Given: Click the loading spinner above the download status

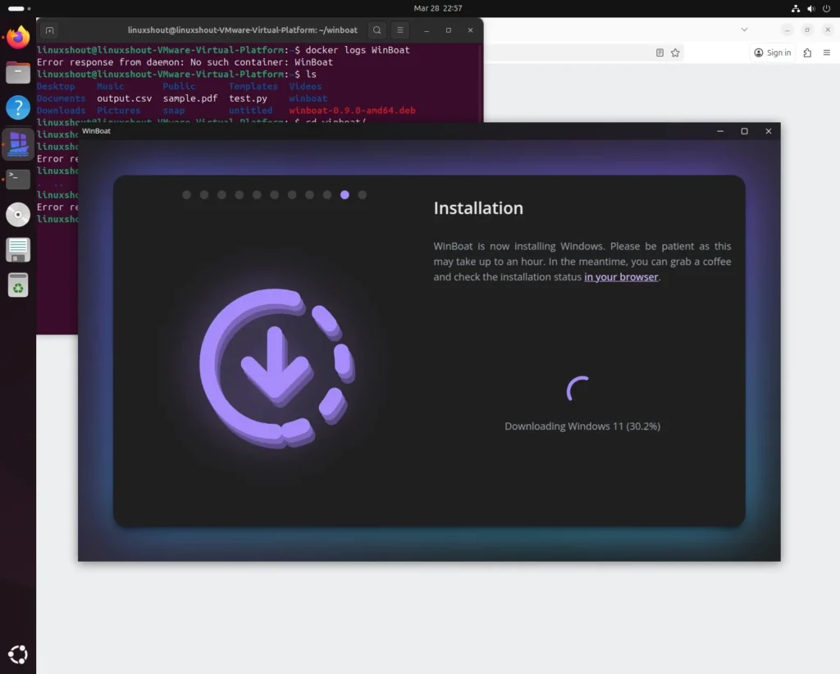Looking at the screenshot, I should point(578,388).
